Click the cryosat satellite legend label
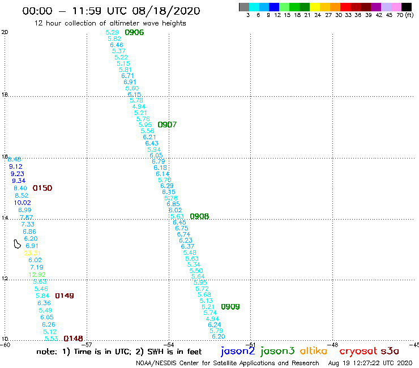 358,351
